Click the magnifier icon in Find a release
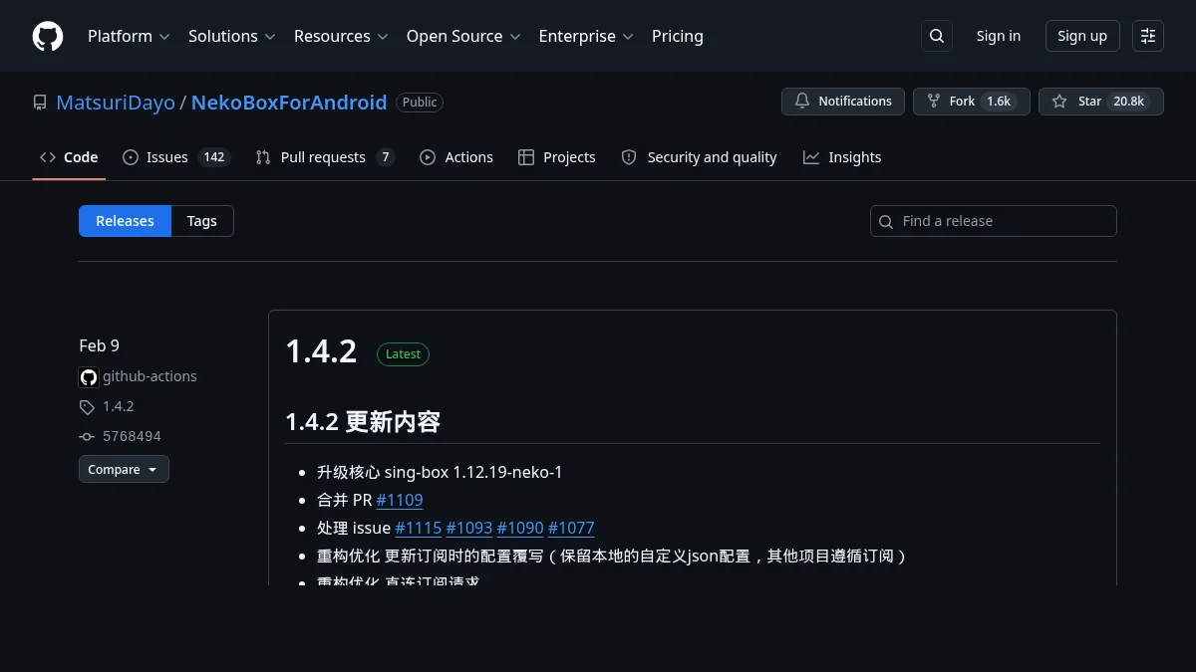This screenshot has width=1196, height=672. point(887,221)
